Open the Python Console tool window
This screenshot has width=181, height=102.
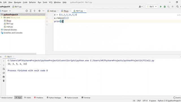click(71, 97)
